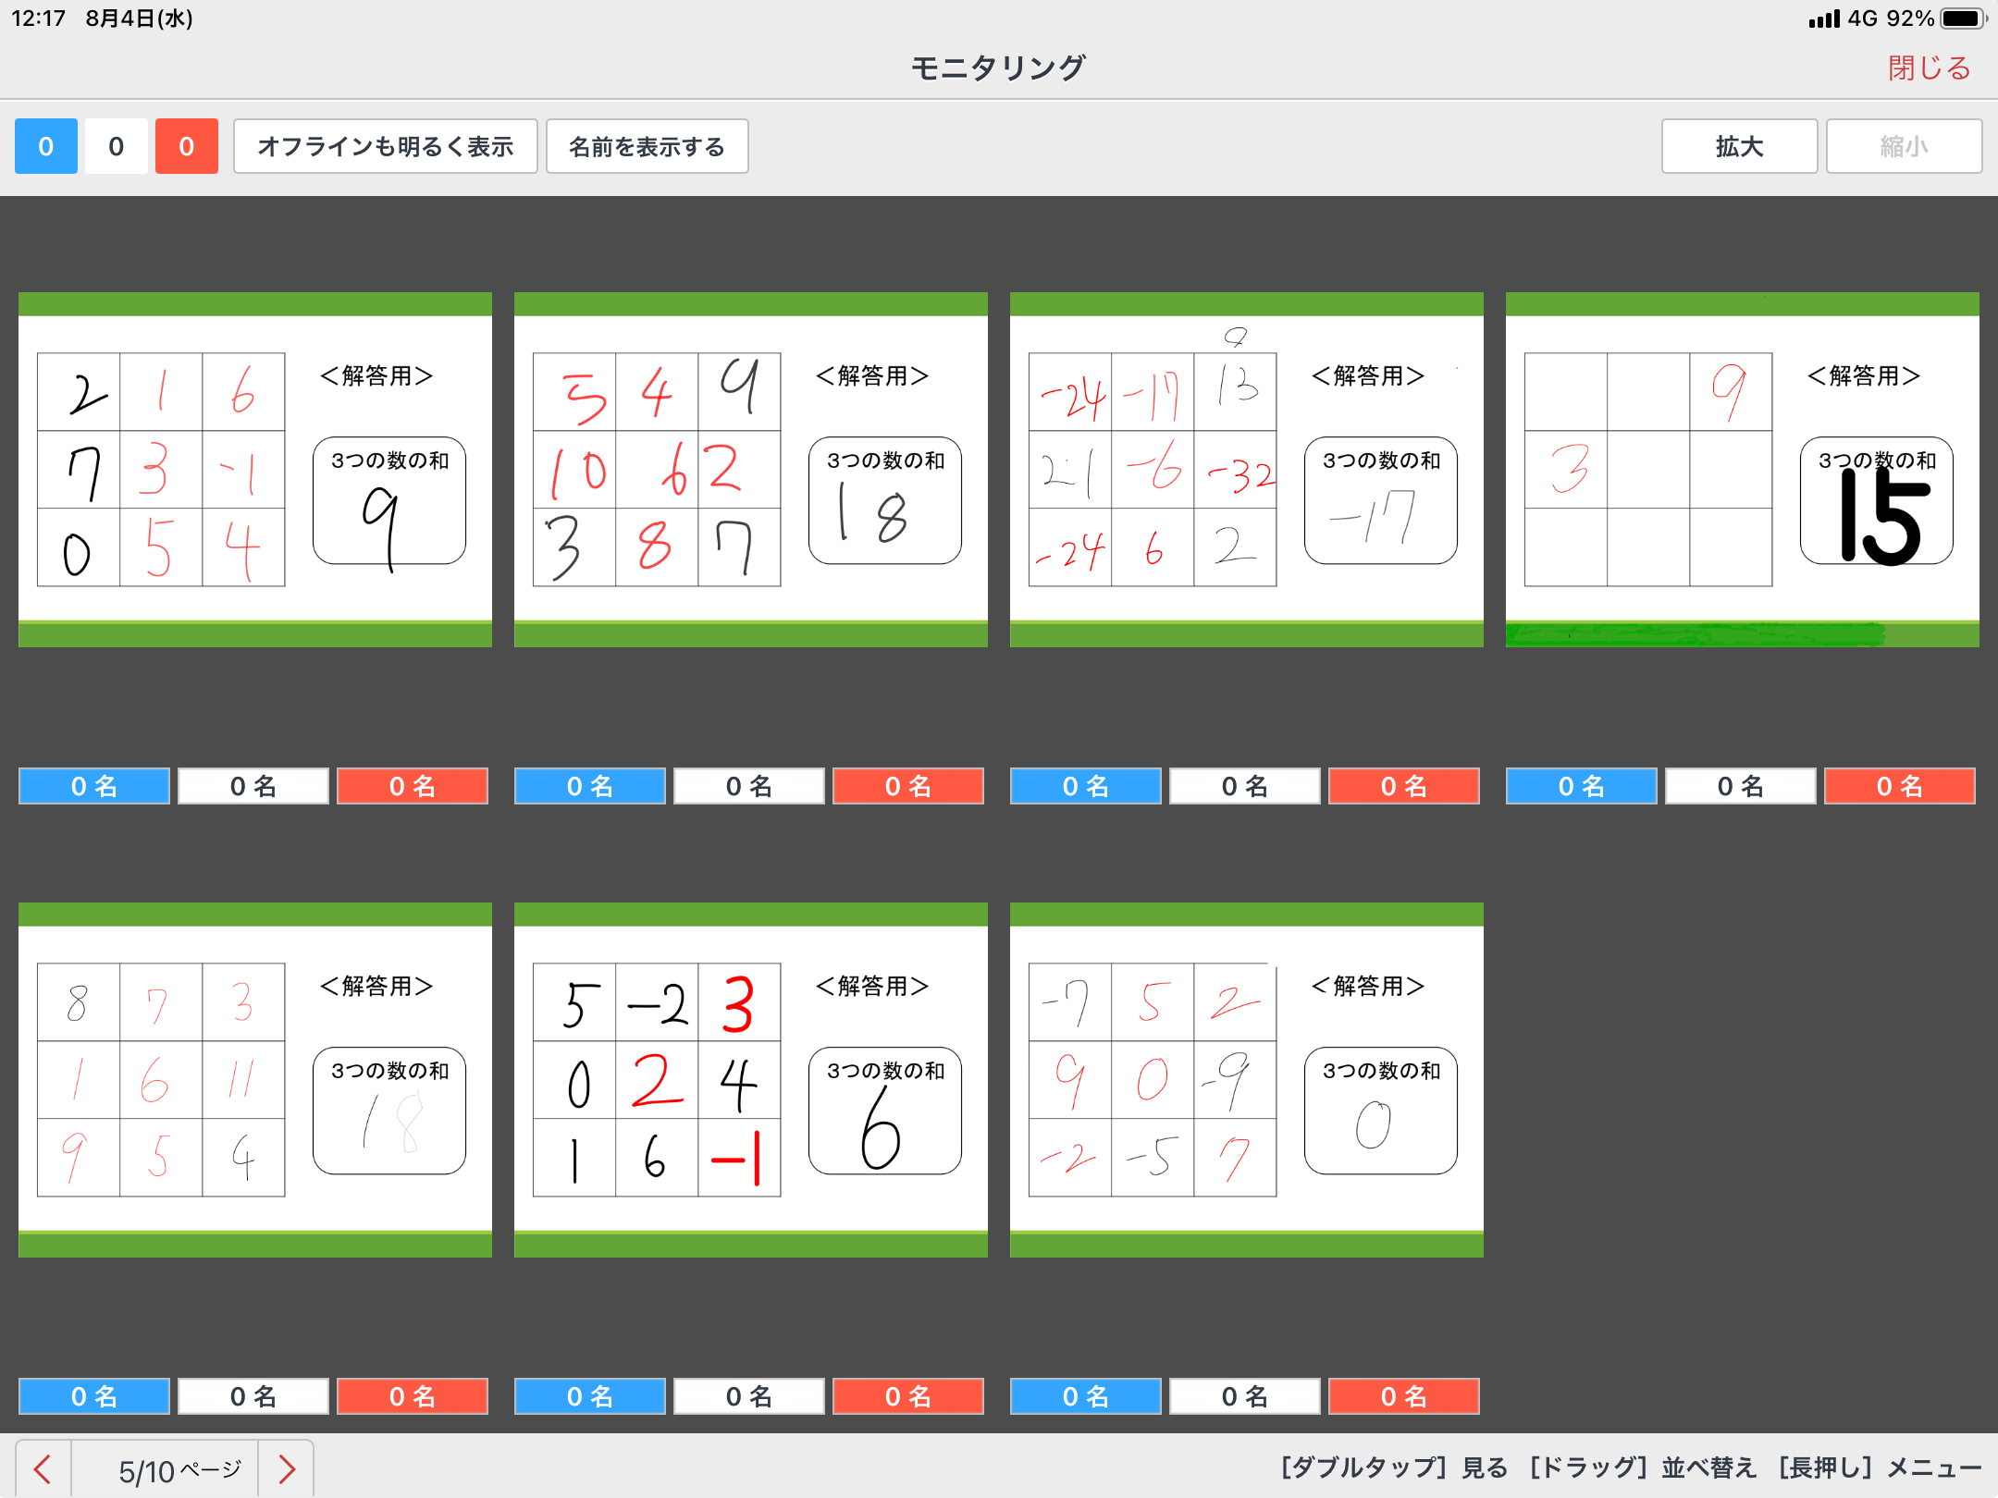Click blue 0名 under first thumbnail
The height and width of the screenshot is (1498, 1998).
point(94,786)
